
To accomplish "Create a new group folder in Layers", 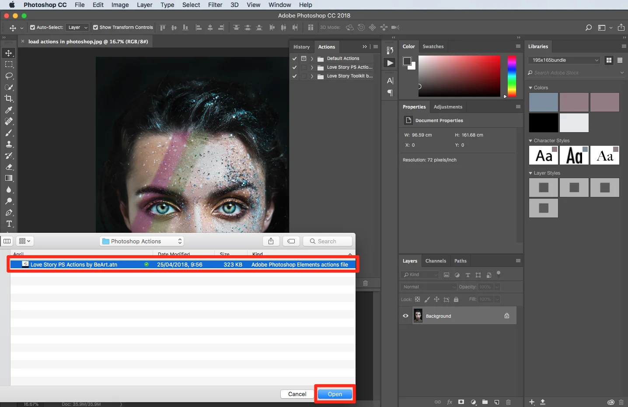I will pyautogui.click(x=485, y=402).
